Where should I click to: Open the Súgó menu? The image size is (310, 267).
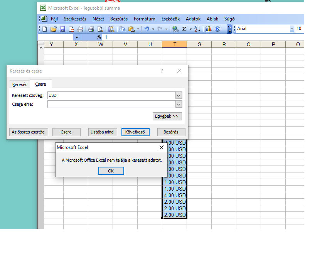(x=229, y=19)
